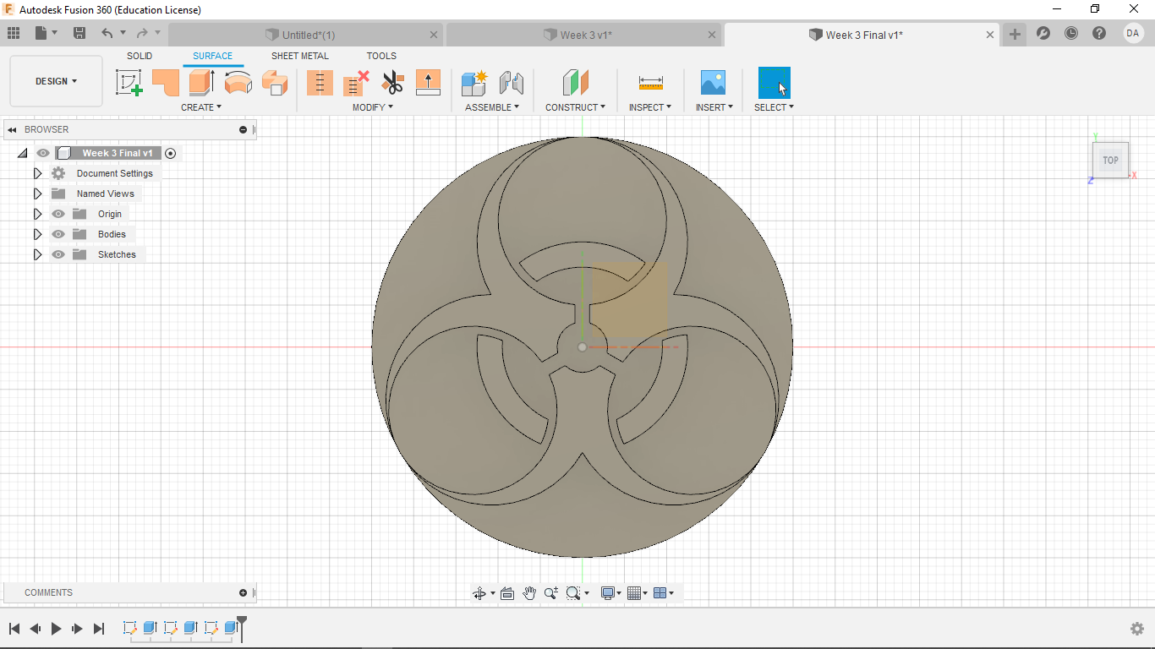Open the Viewports layout dropdown

[x=664, y=593]
